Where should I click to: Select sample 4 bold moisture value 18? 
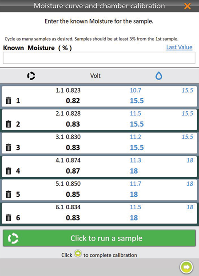click(134, 171)
